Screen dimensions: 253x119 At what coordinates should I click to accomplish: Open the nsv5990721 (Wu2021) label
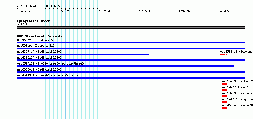pyautogui.click(x=238, y=87)
